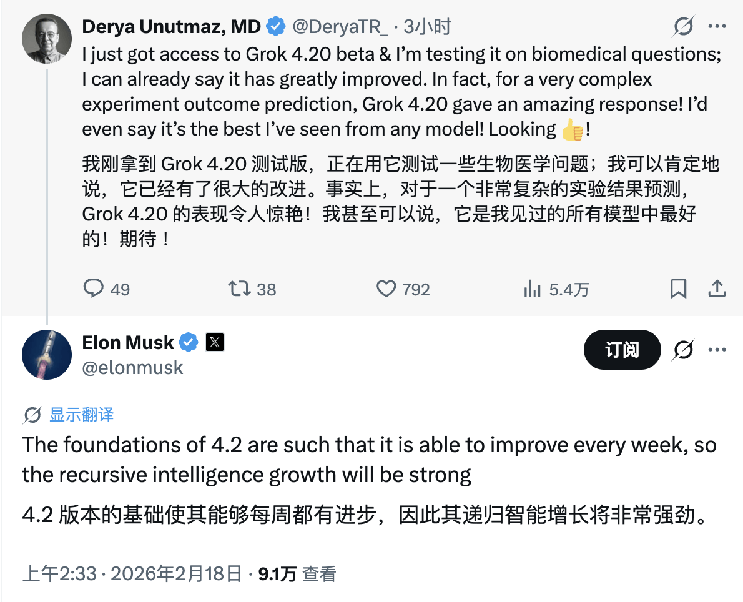Share Derya's post via the share icon
Viewport: 743px width, 602px height.
(717, 289)
